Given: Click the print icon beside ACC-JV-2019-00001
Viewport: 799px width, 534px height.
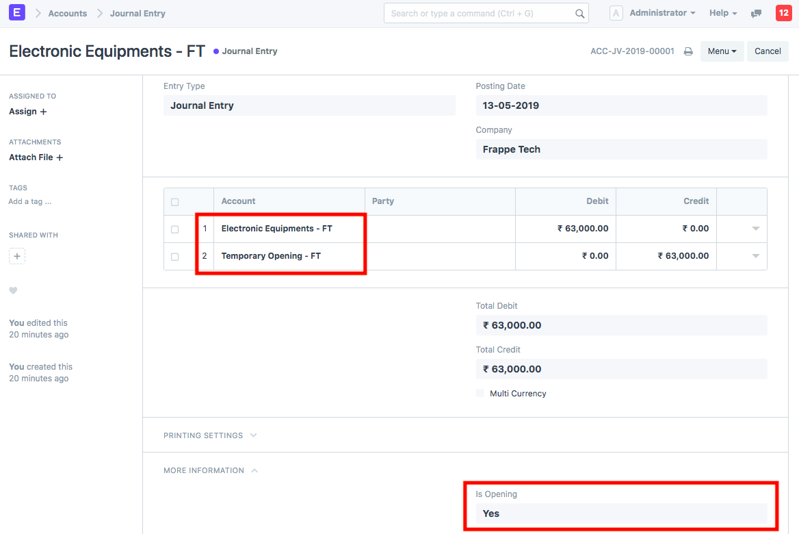Looking at the screenshot, I should pos(688,51).
